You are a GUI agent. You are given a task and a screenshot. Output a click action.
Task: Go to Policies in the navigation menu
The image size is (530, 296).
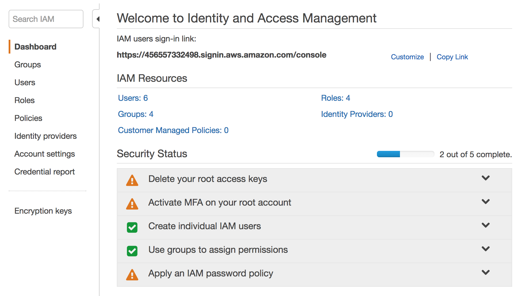(28, 118)
